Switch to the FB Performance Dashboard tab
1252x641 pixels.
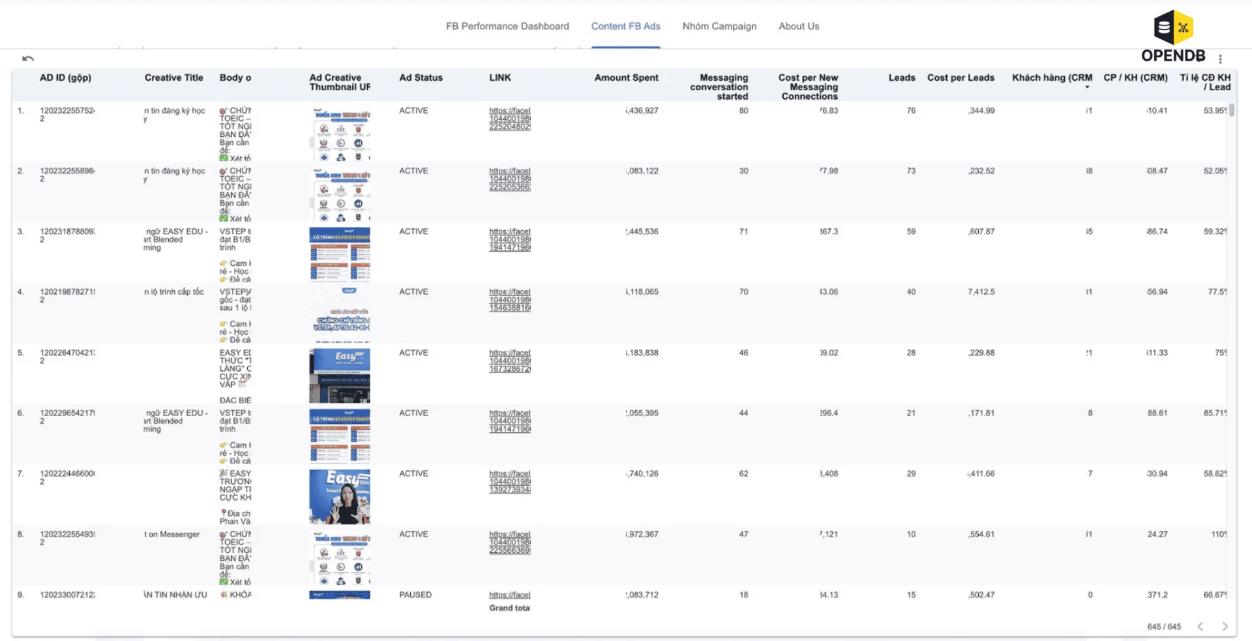tap(507, 26)
